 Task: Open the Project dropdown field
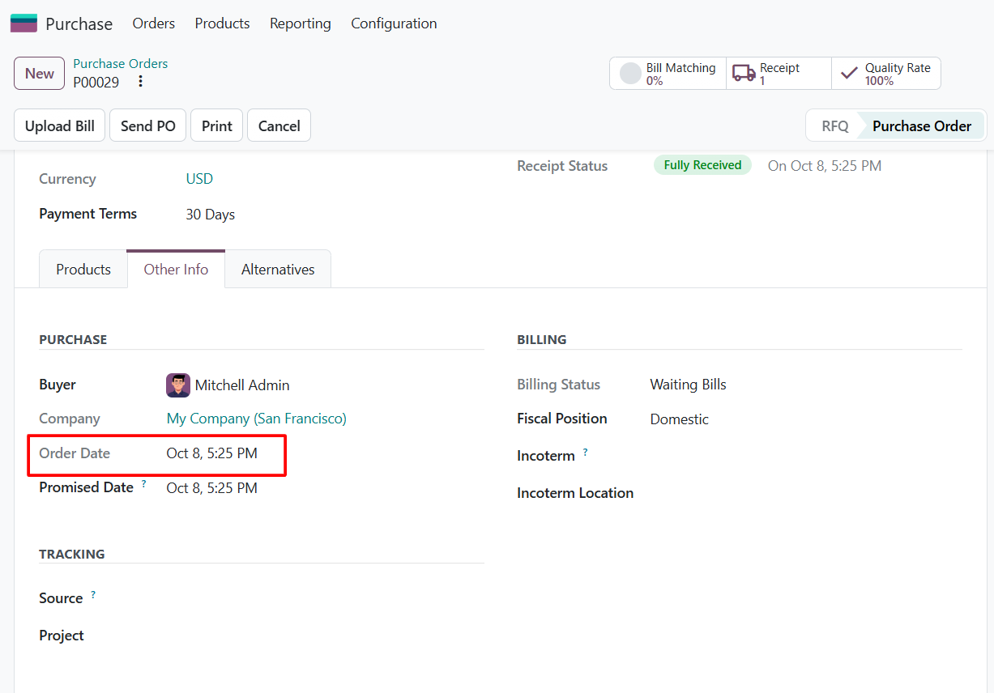(x=325, y=636)
